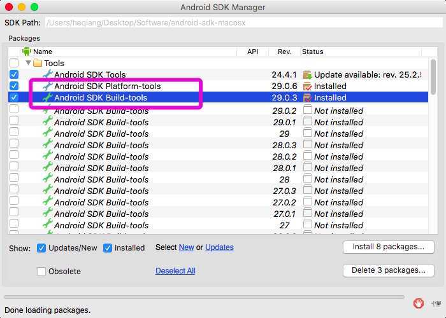Click the Tools folder label
This screenshot has height=318, width=446.
(54, 63)
